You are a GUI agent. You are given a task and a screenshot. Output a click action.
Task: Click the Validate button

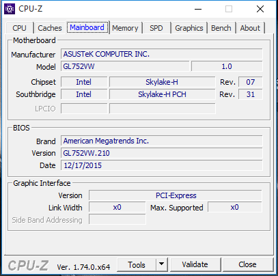tap(195, 264)
